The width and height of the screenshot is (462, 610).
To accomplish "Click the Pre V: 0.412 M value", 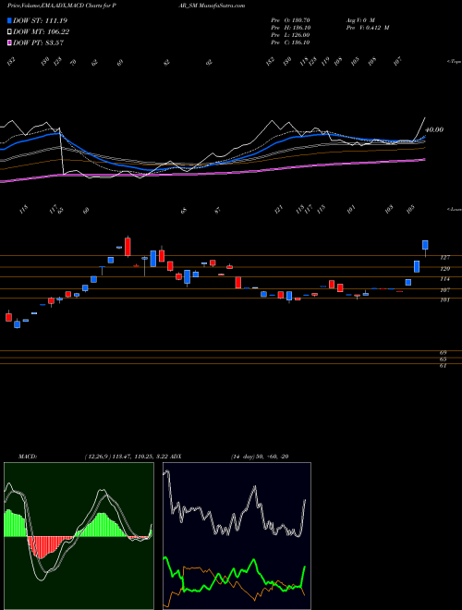I will click(x=367, y=28).
